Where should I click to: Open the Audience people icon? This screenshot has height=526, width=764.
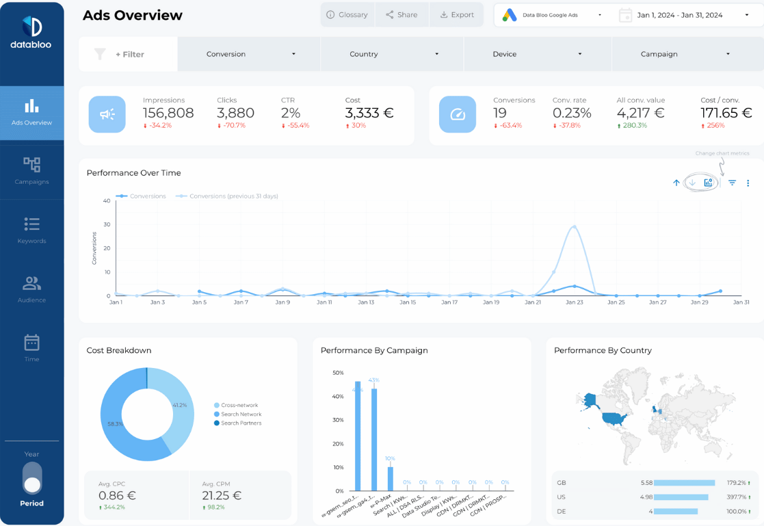[x=31, y=283]
